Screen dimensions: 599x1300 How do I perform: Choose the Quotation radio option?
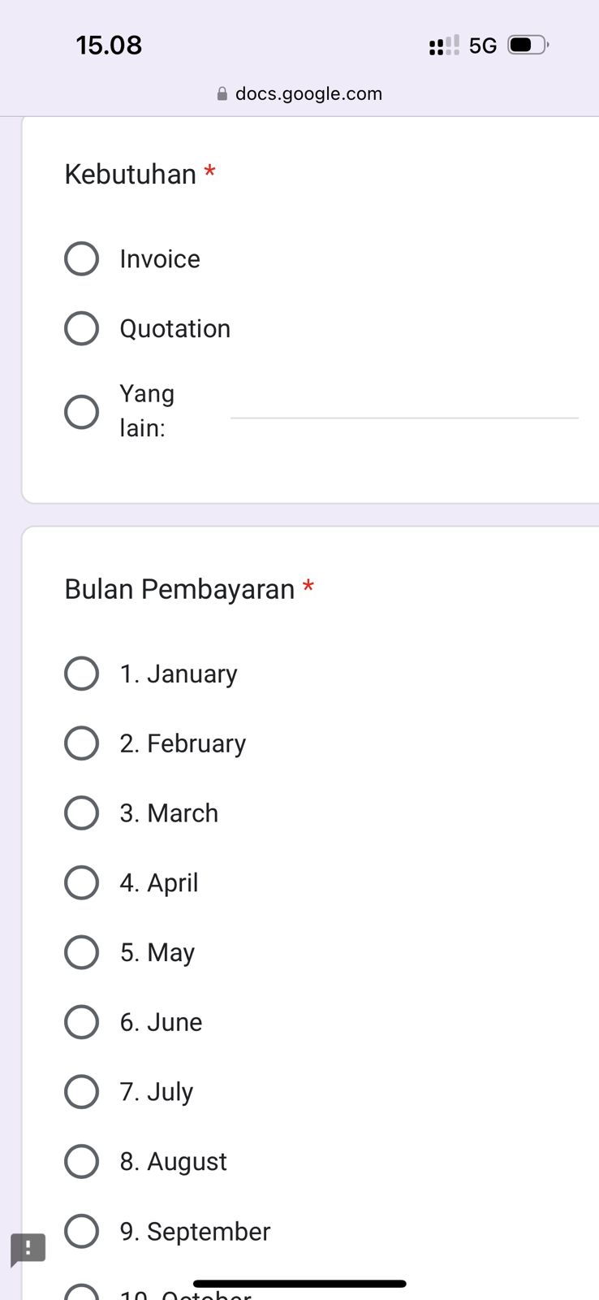pyautogui.click(x=81, y=329)
